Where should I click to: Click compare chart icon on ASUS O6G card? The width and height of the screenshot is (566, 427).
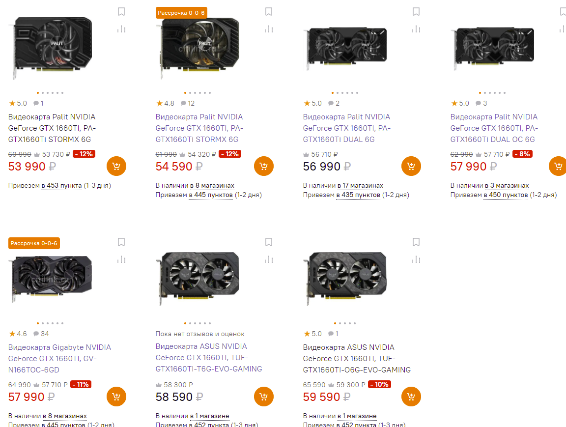416,259
